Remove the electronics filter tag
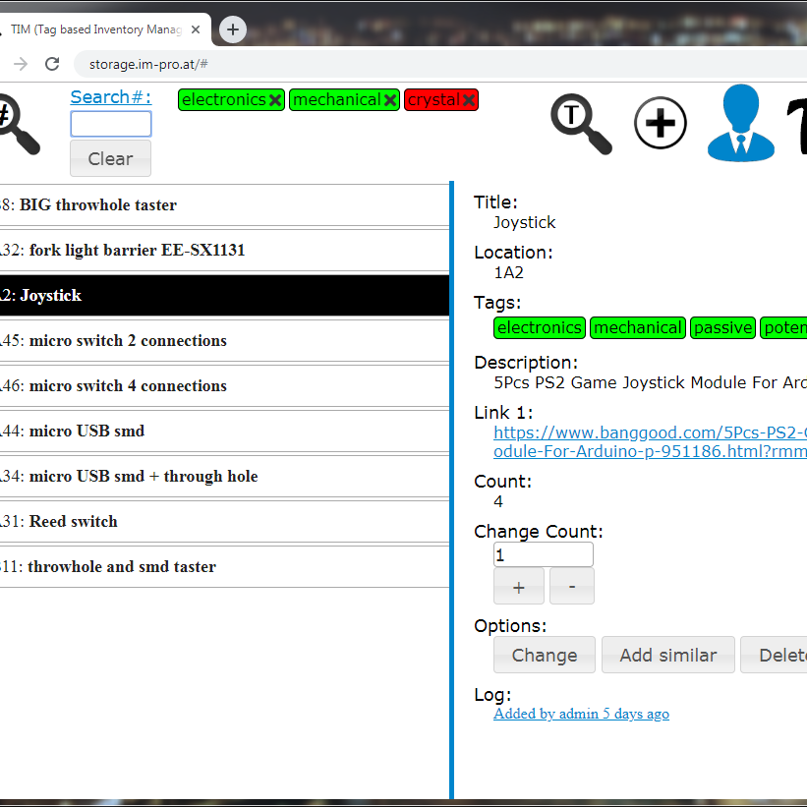The image size is (807, 807). click(275, 100)
